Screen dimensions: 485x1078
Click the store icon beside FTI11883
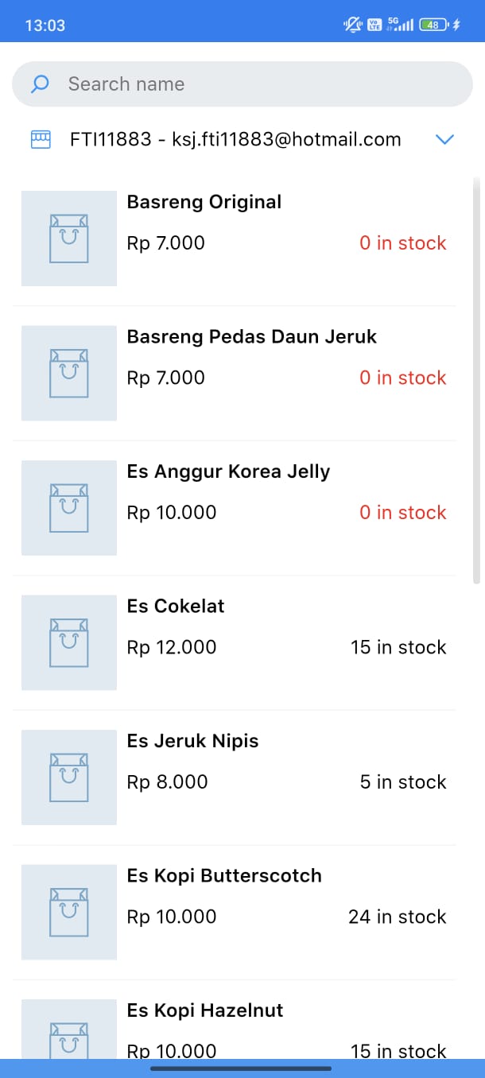coord(40,140)
